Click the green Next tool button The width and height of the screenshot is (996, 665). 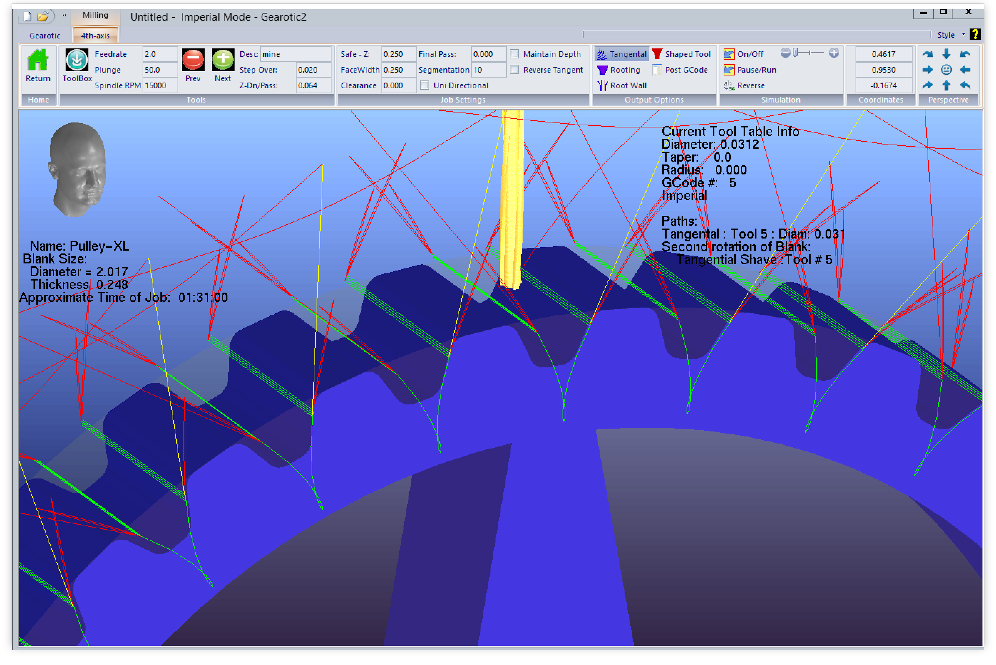point(222,60)
